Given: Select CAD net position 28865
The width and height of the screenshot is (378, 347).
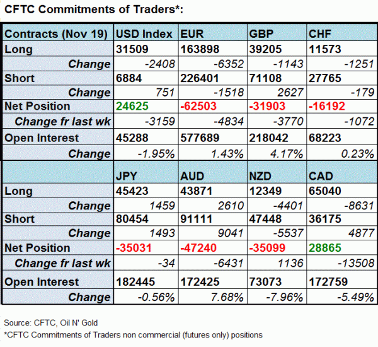Looking at the screenshot, I should (x=326, y=248).
